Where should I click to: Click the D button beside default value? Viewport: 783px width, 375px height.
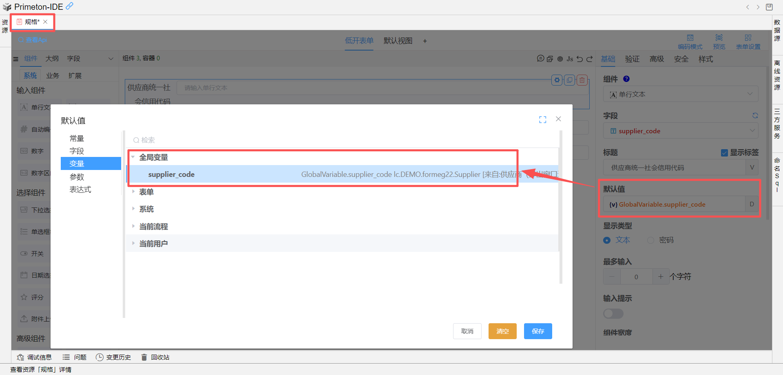752,204
